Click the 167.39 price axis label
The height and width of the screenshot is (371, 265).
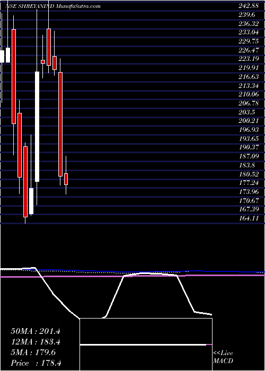pos(249,209)
